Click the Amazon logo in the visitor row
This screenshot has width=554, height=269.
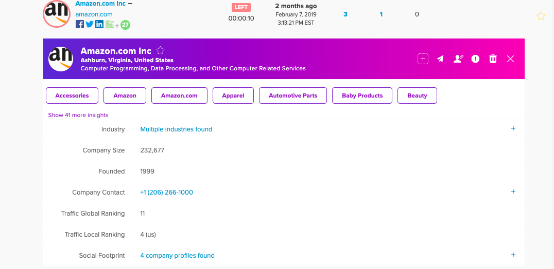[57, 14]
